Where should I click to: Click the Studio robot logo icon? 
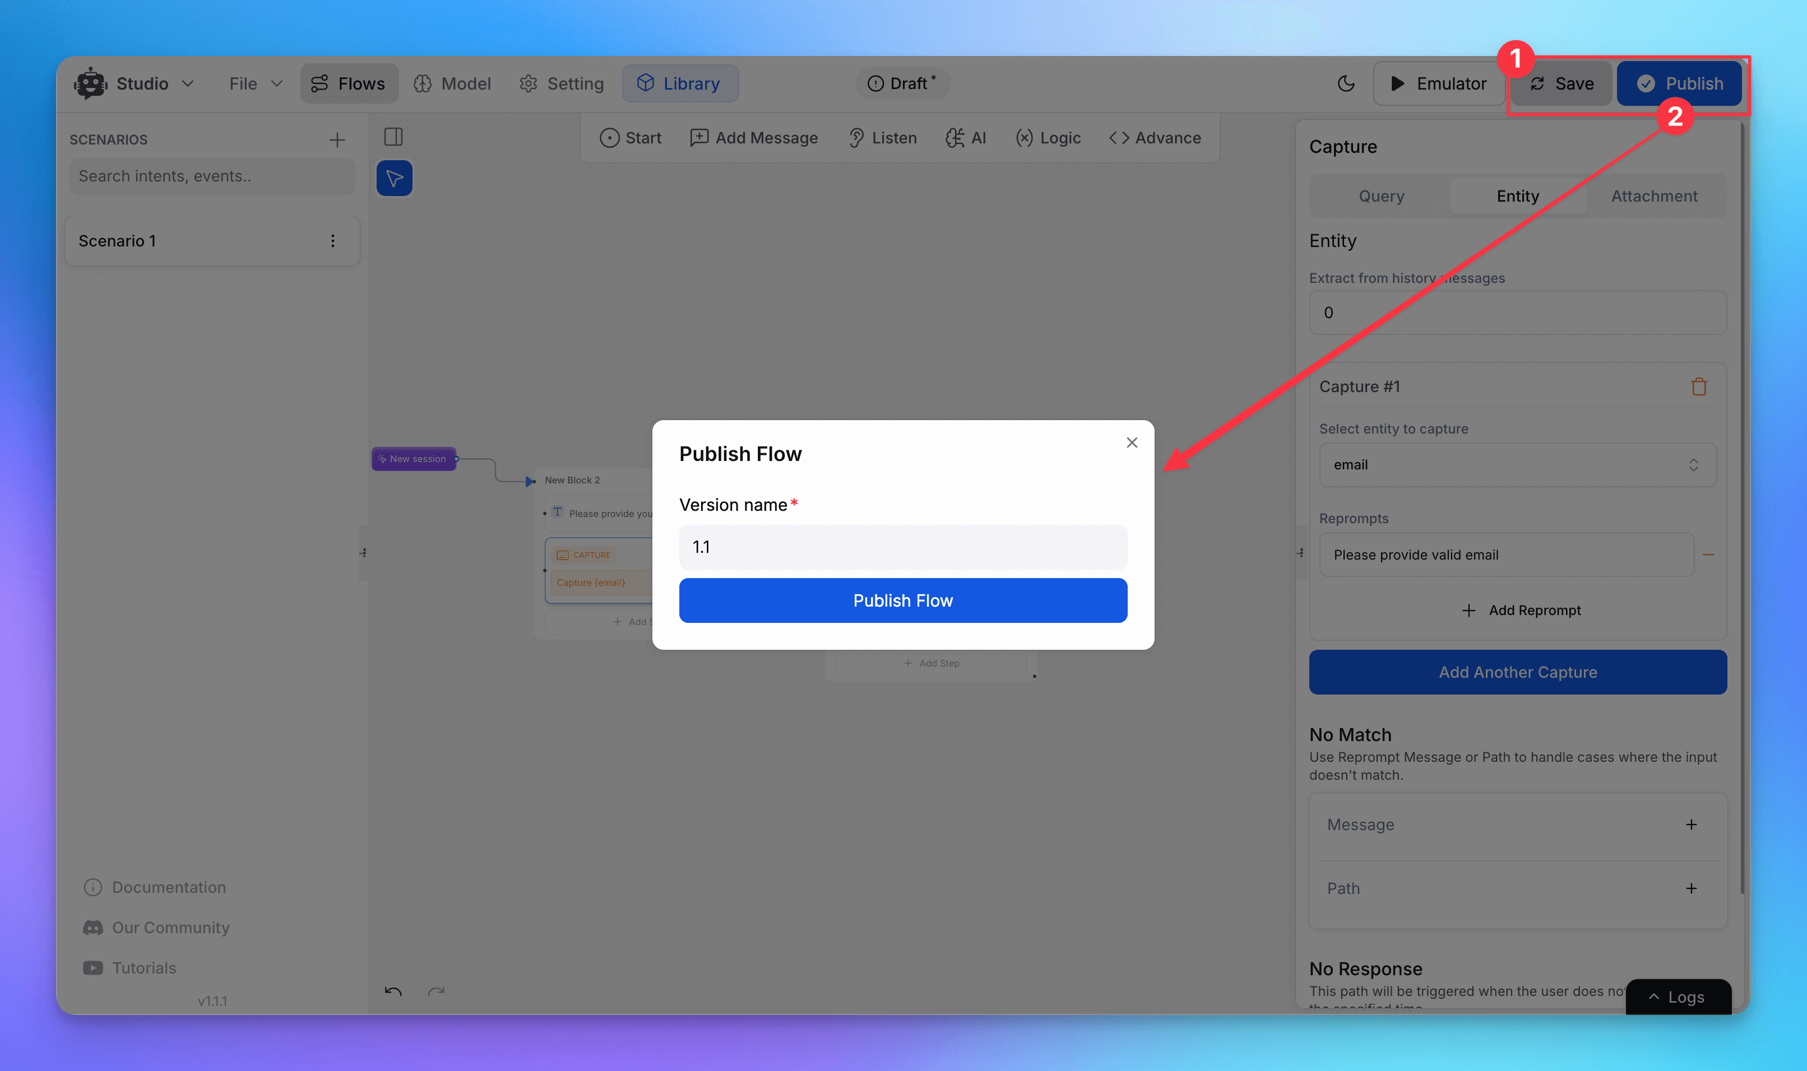[90, 83]
